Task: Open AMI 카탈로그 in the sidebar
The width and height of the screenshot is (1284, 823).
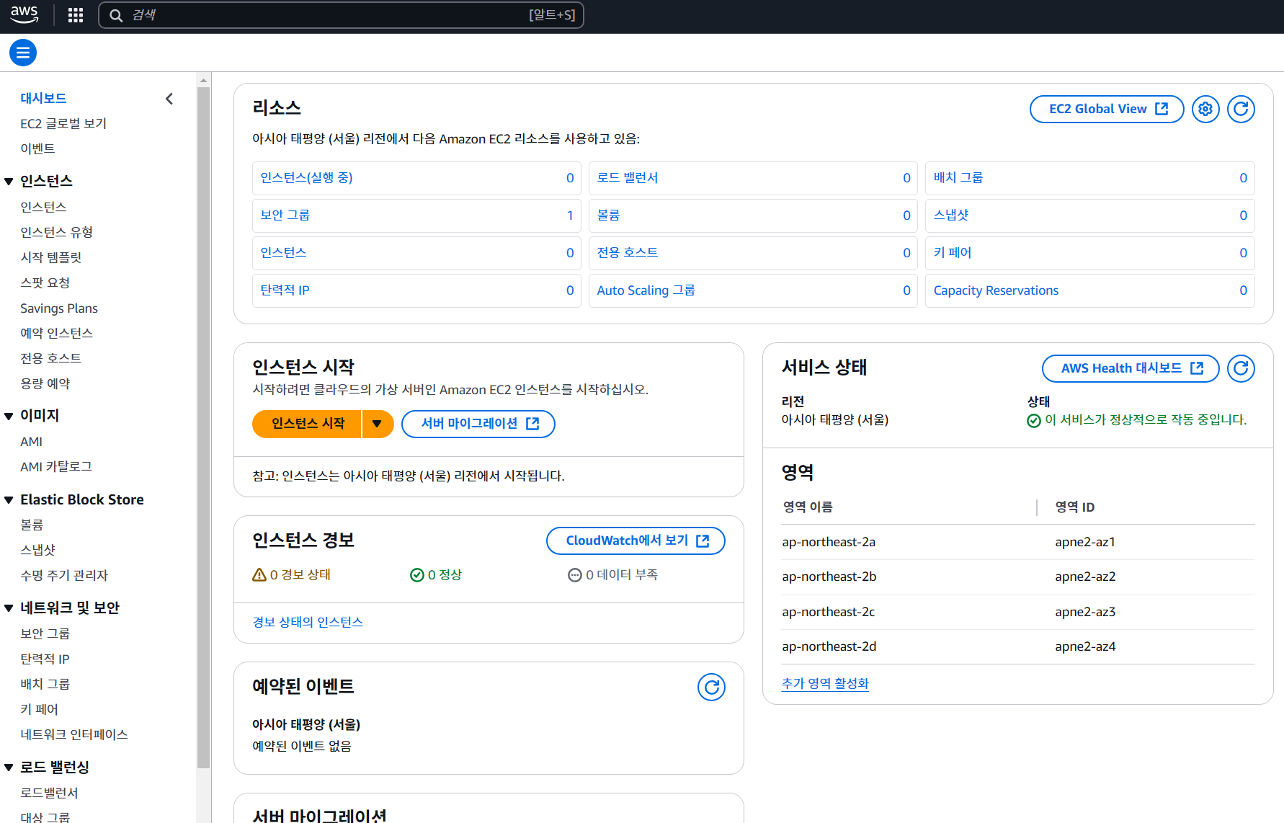Action: 55,466
